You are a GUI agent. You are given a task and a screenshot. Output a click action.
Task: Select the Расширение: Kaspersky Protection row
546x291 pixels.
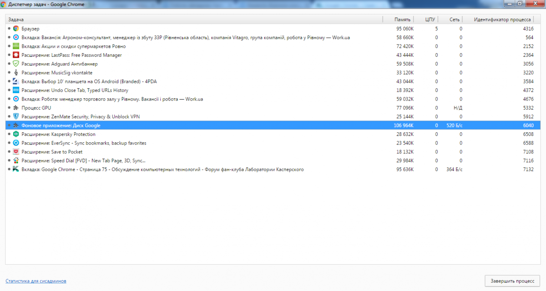pos(273,134)
